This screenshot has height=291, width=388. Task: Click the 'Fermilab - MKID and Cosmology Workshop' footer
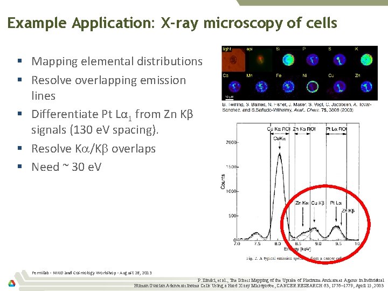(x=92, y=273)
